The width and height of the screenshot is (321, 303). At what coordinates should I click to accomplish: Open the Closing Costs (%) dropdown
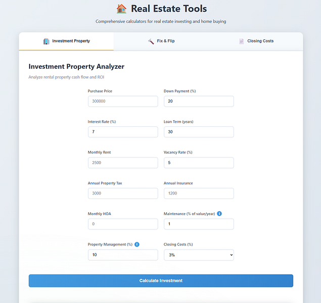click(x=199, y=255)
